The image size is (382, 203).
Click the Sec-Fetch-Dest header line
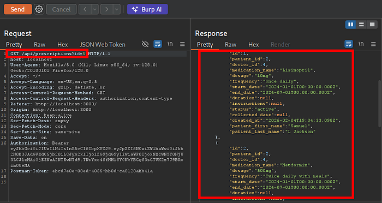click(39, 121)
